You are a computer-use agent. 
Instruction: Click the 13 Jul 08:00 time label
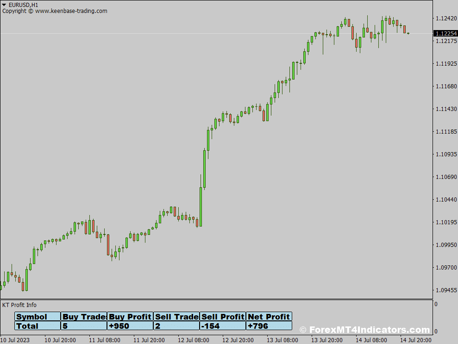pos(282,340)
